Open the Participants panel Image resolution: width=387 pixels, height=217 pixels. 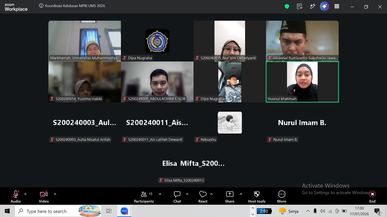click(144, 197)
